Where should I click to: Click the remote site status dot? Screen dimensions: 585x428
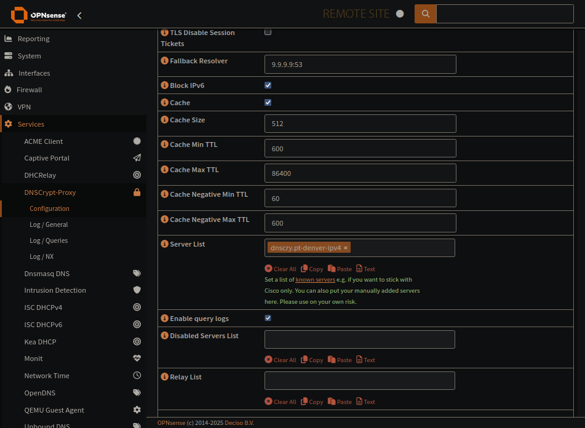click(x=400, y=14)
